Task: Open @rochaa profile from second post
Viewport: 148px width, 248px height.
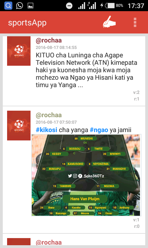Action: (x=49, y=115)
